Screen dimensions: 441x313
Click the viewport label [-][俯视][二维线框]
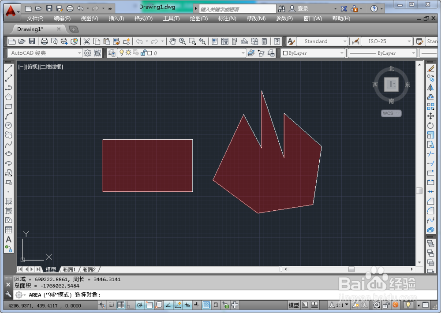tap(41, 67)
